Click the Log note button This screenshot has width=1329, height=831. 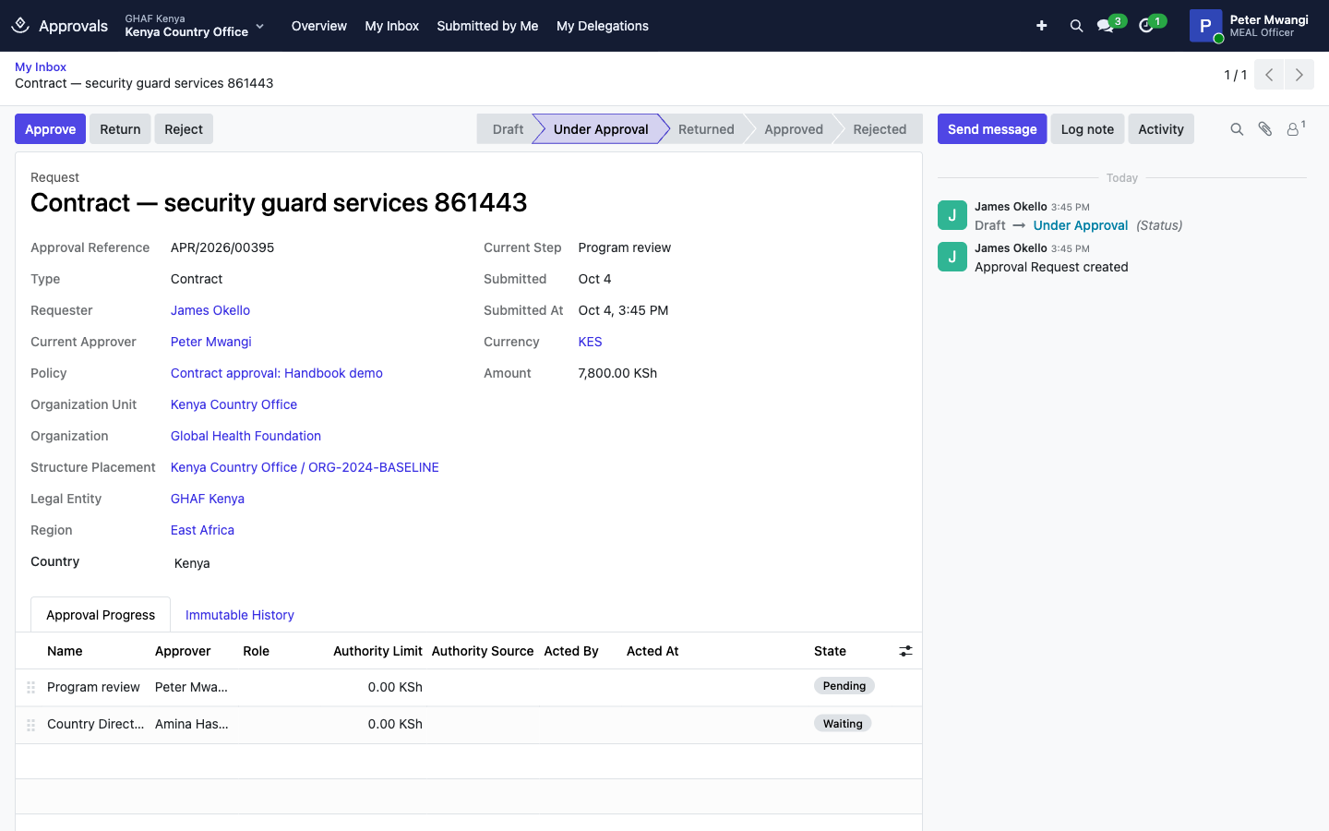pyautogui.click(x=1087, y=129)
